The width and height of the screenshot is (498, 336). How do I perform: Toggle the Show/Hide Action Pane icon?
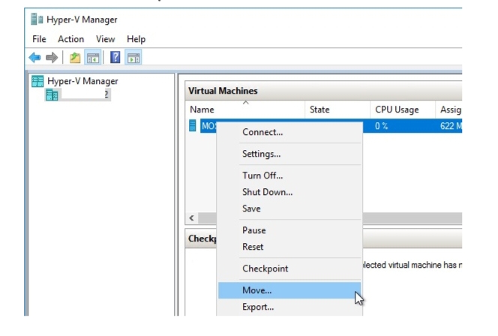coord(133,58)
